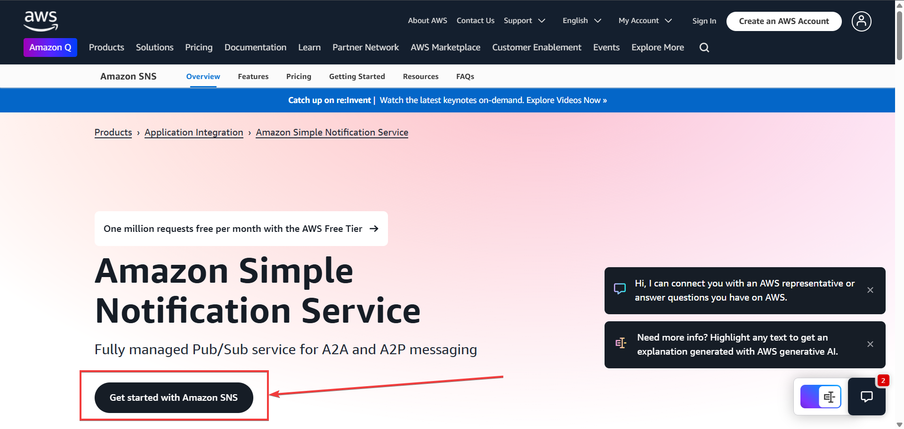Click the About AWS link

(428, 21)
